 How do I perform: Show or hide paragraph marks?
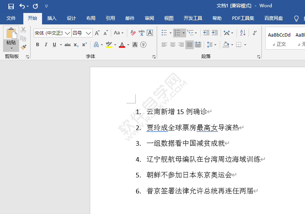point(255,33)
